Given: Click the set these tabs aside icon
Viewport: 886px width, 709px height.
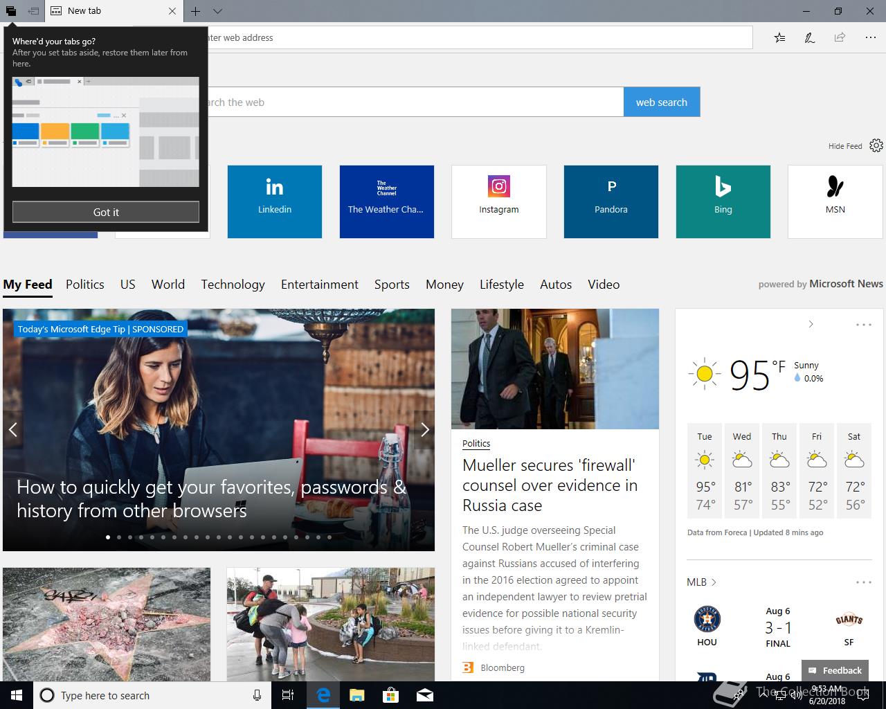Looking at the screenshot, I should 33,11.
